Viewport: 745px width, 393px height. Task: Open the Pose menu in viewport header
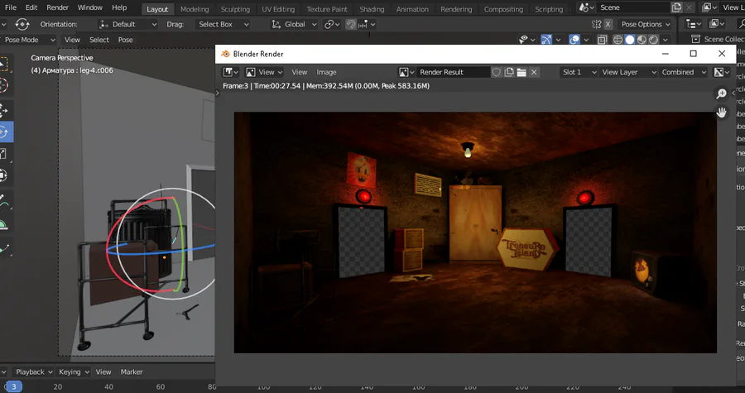click(x=126, y=40)
